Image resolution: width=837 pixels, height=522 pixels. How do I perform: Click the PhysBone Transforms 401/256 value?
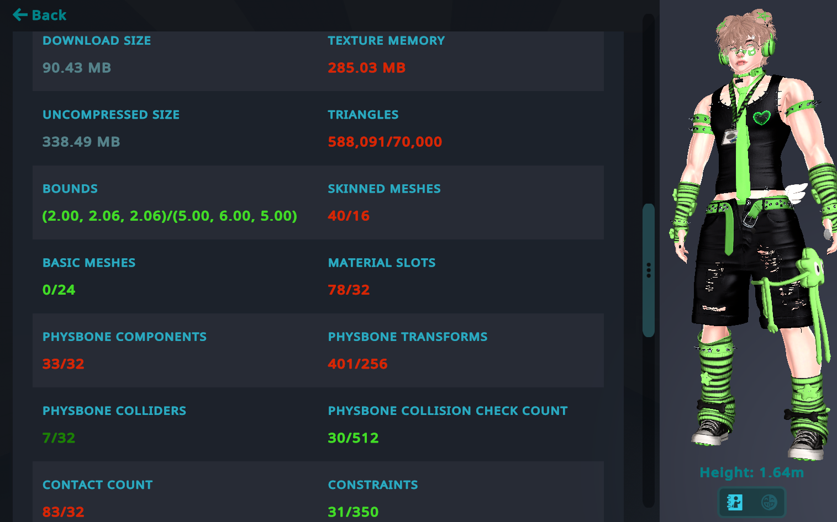pos(357,364)
